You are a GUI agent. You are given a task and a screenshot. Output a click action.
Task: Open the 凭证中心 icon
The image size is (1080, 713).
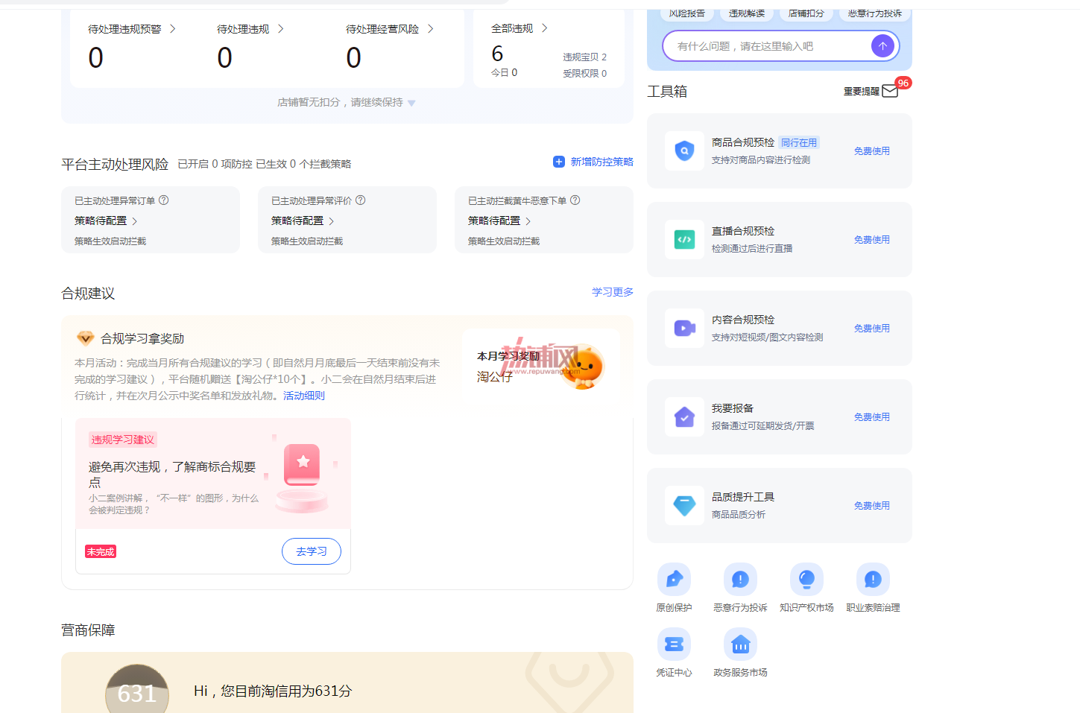coord(674,644)
